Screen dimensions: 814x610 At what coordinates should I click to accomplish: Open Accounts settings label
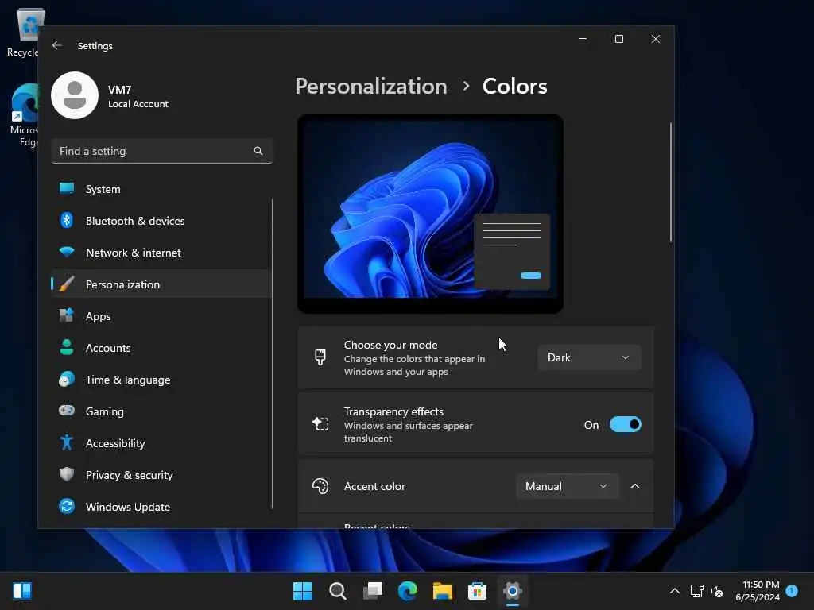point(108,348)
